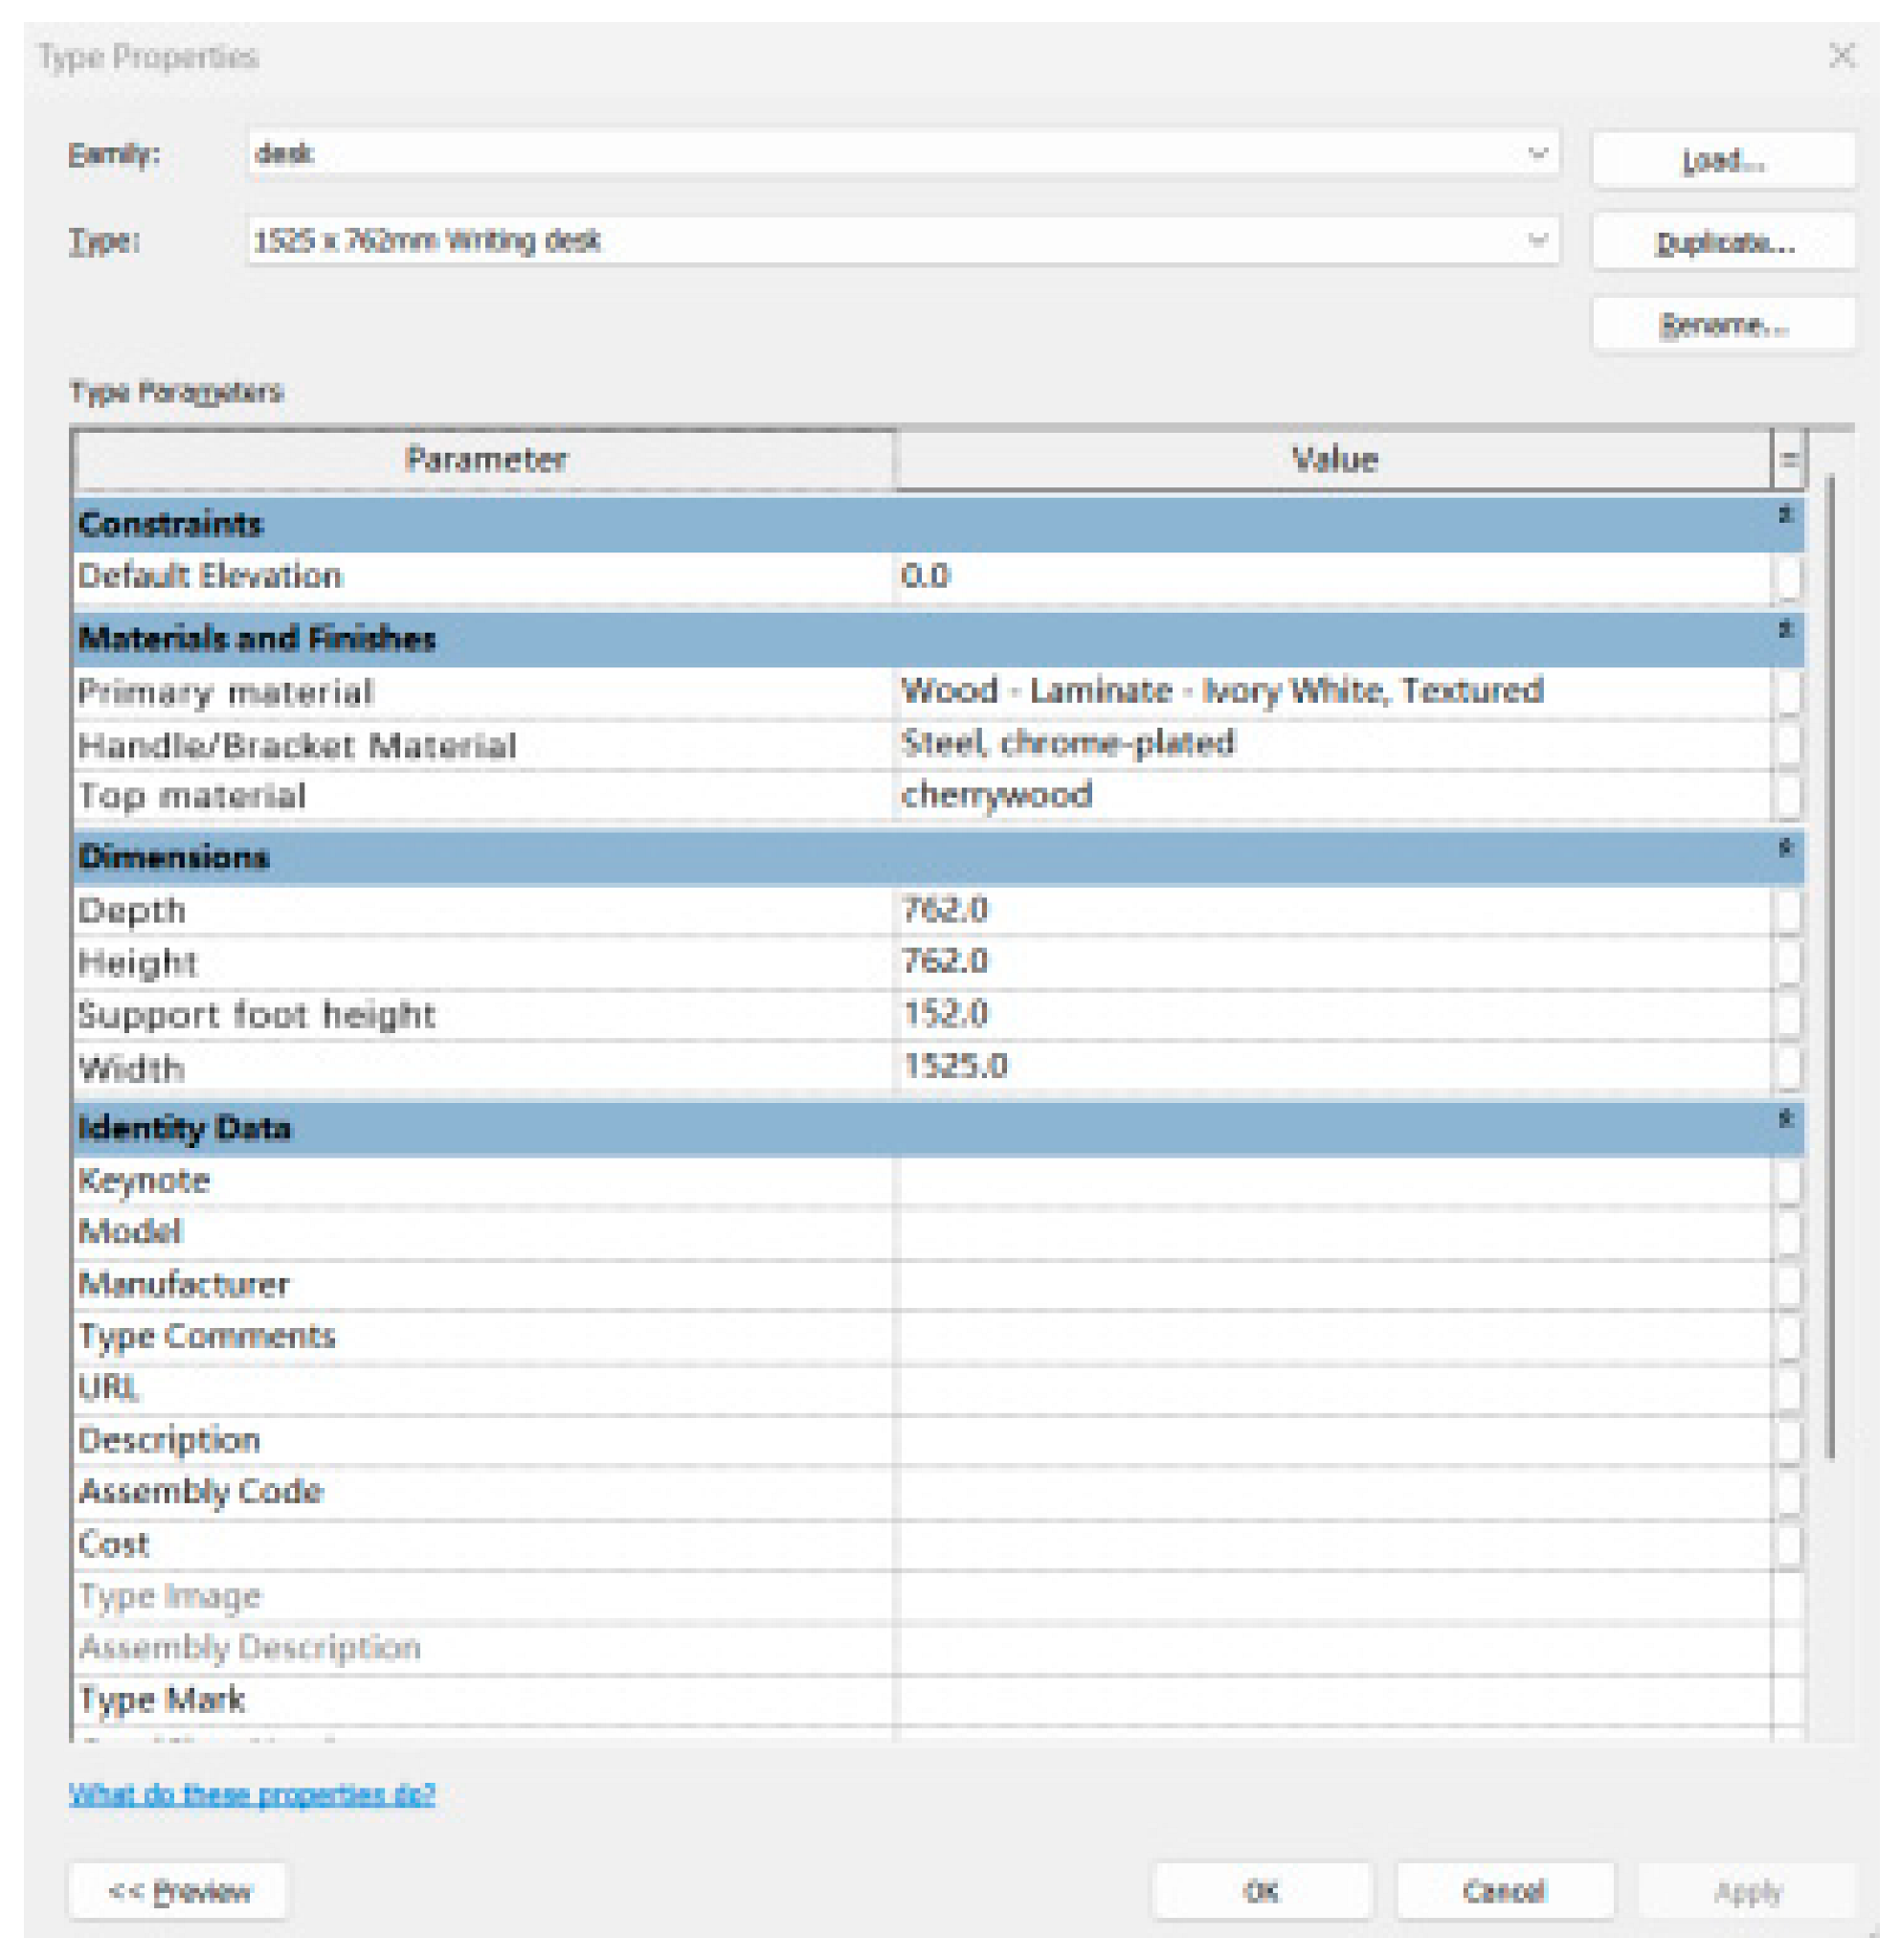Collapse the Materials and Finishes section
The image size is (1901, 1960).
(1785, 631)
